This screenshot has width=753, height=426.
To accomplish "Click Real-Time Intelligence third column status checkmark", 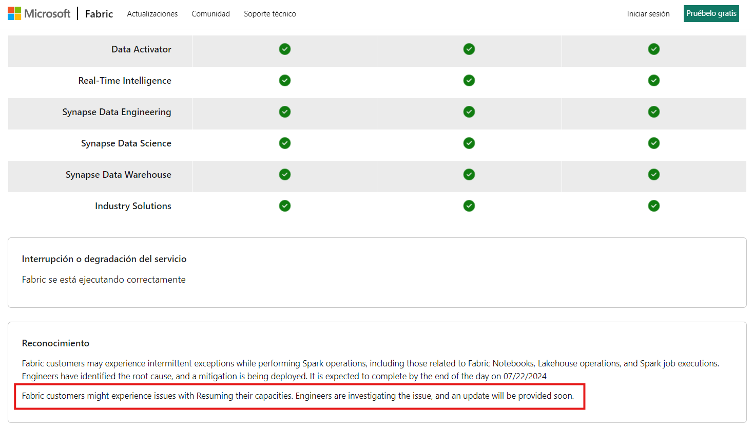I will tap(654, 80).
